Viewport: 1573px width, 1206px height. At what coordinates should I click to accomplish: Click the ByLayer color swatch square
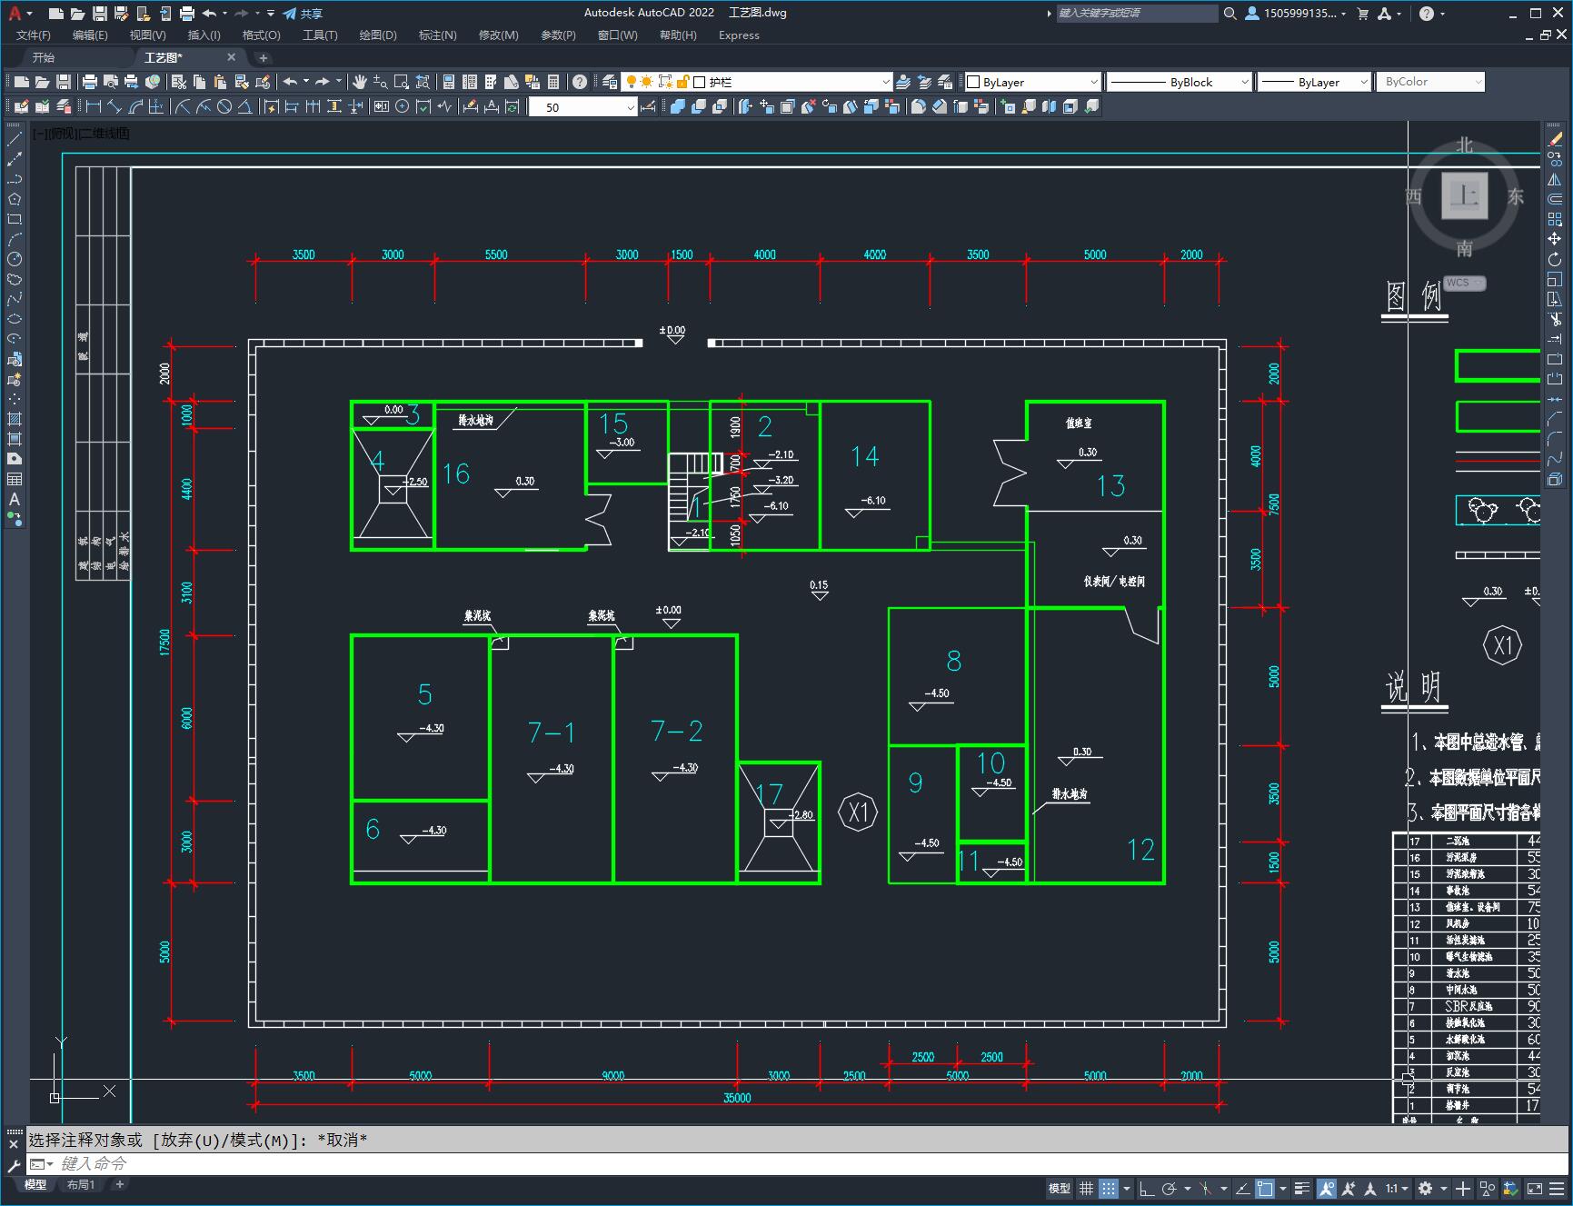973,82
